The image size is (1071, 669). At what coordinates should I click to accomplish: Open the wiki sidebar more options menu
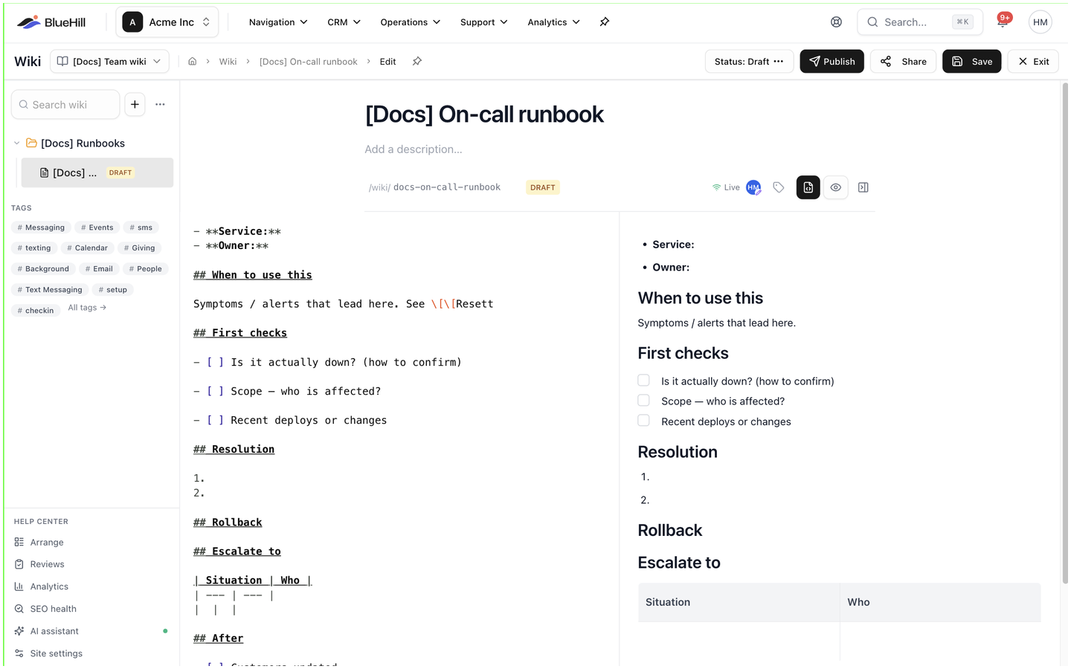[x=160, y=105]
